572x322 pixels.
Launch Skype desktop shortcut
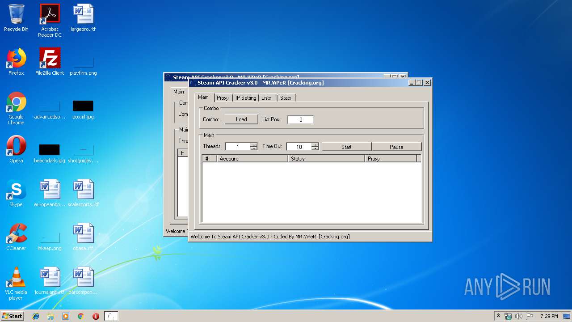point(16,193)
